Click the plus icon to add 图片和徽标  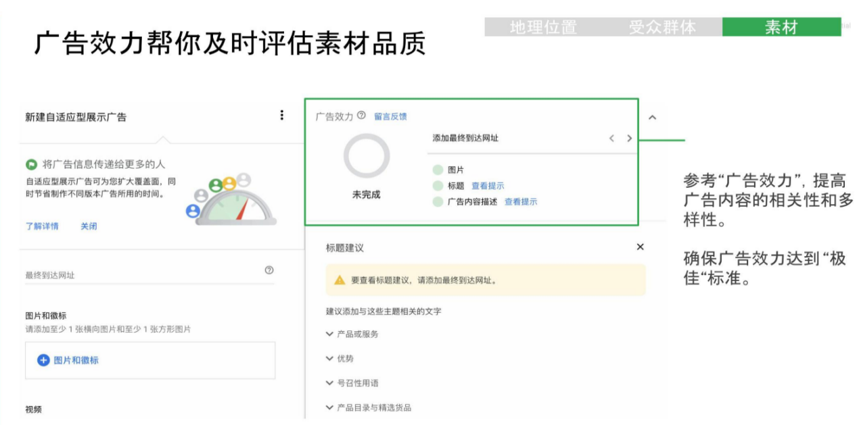coord(43,361)
